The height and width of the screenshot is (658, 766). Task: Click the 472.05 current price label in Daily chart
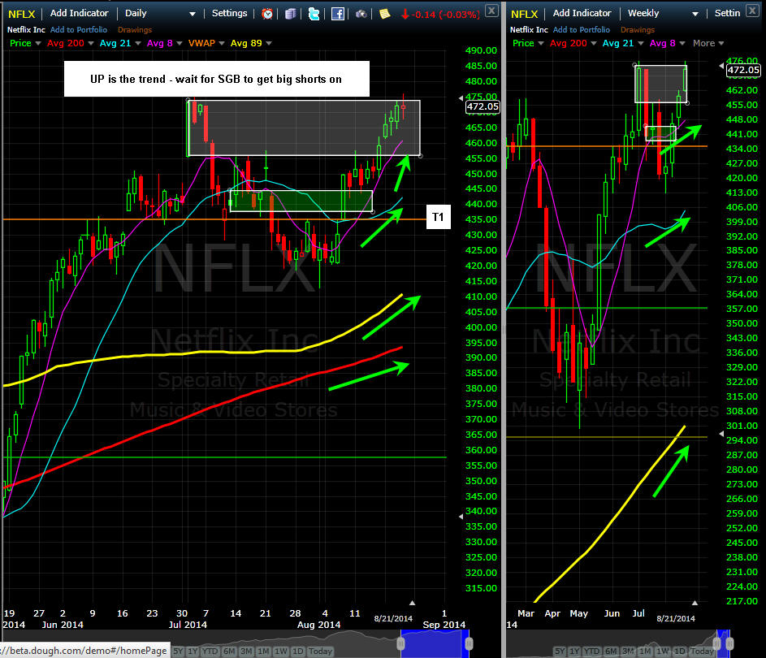[x=483, y=106]
